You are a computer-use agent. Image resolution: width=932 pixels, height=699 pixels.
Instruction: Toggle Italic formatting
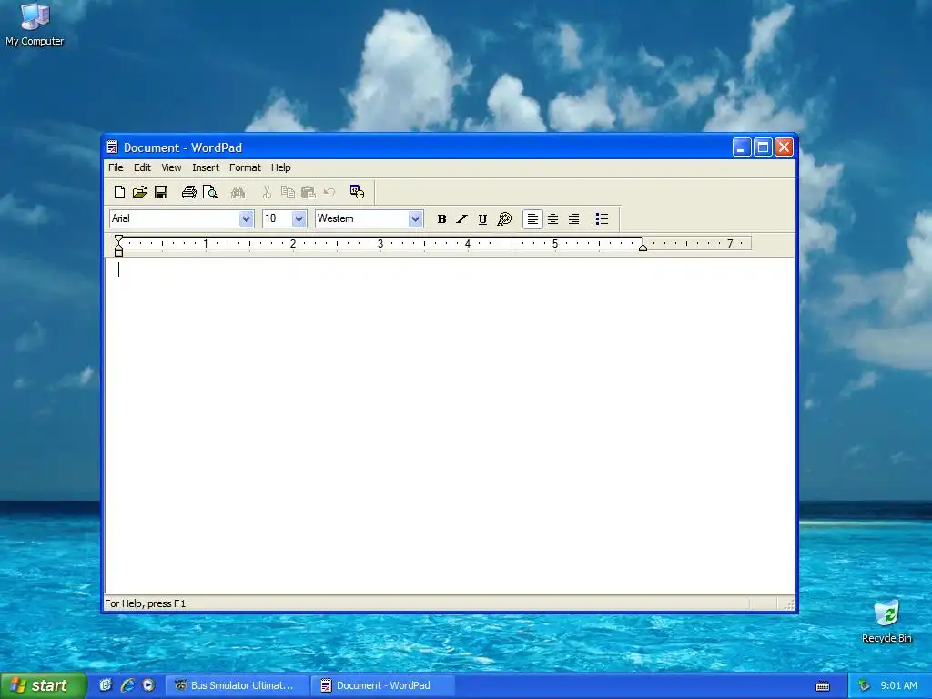[461, 219]
